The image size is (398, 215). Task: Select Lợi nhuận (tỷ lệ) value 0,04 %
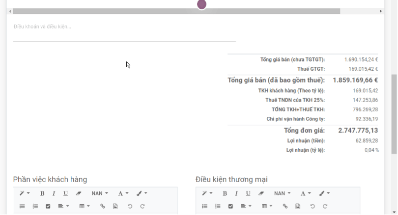371,150
